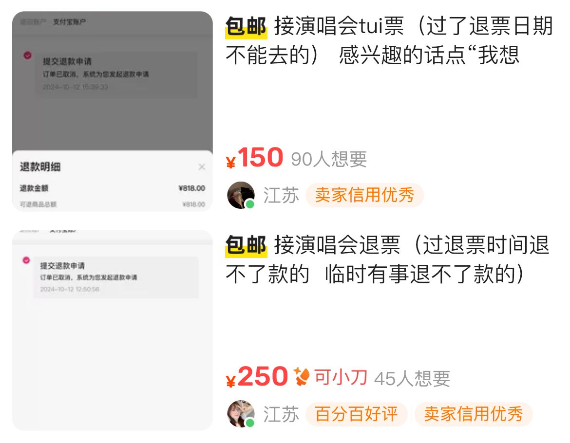Open the listing titled 接演唱会tui票

click(x=389, y=40)
